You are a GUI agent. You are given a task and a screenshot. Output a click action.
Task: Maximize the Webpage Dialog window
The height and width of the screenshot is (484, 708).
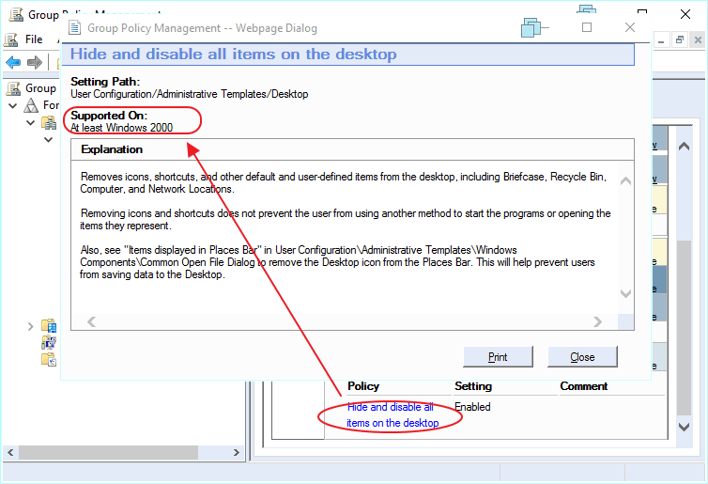click(x=587, y=27)
